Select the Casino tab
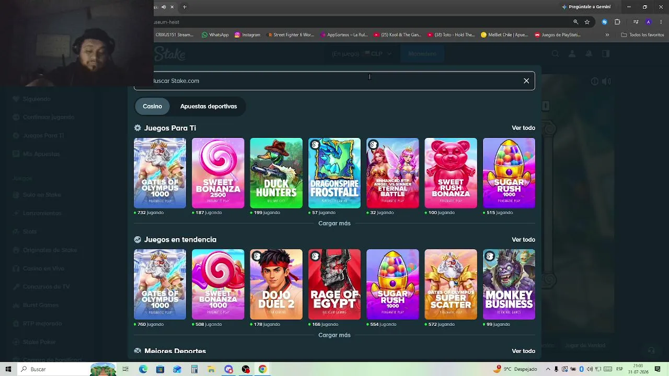669x376 pixels. 153,106
